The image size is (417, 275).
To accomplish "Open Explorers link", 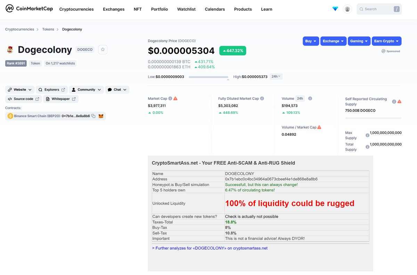I will coord(51,90).
